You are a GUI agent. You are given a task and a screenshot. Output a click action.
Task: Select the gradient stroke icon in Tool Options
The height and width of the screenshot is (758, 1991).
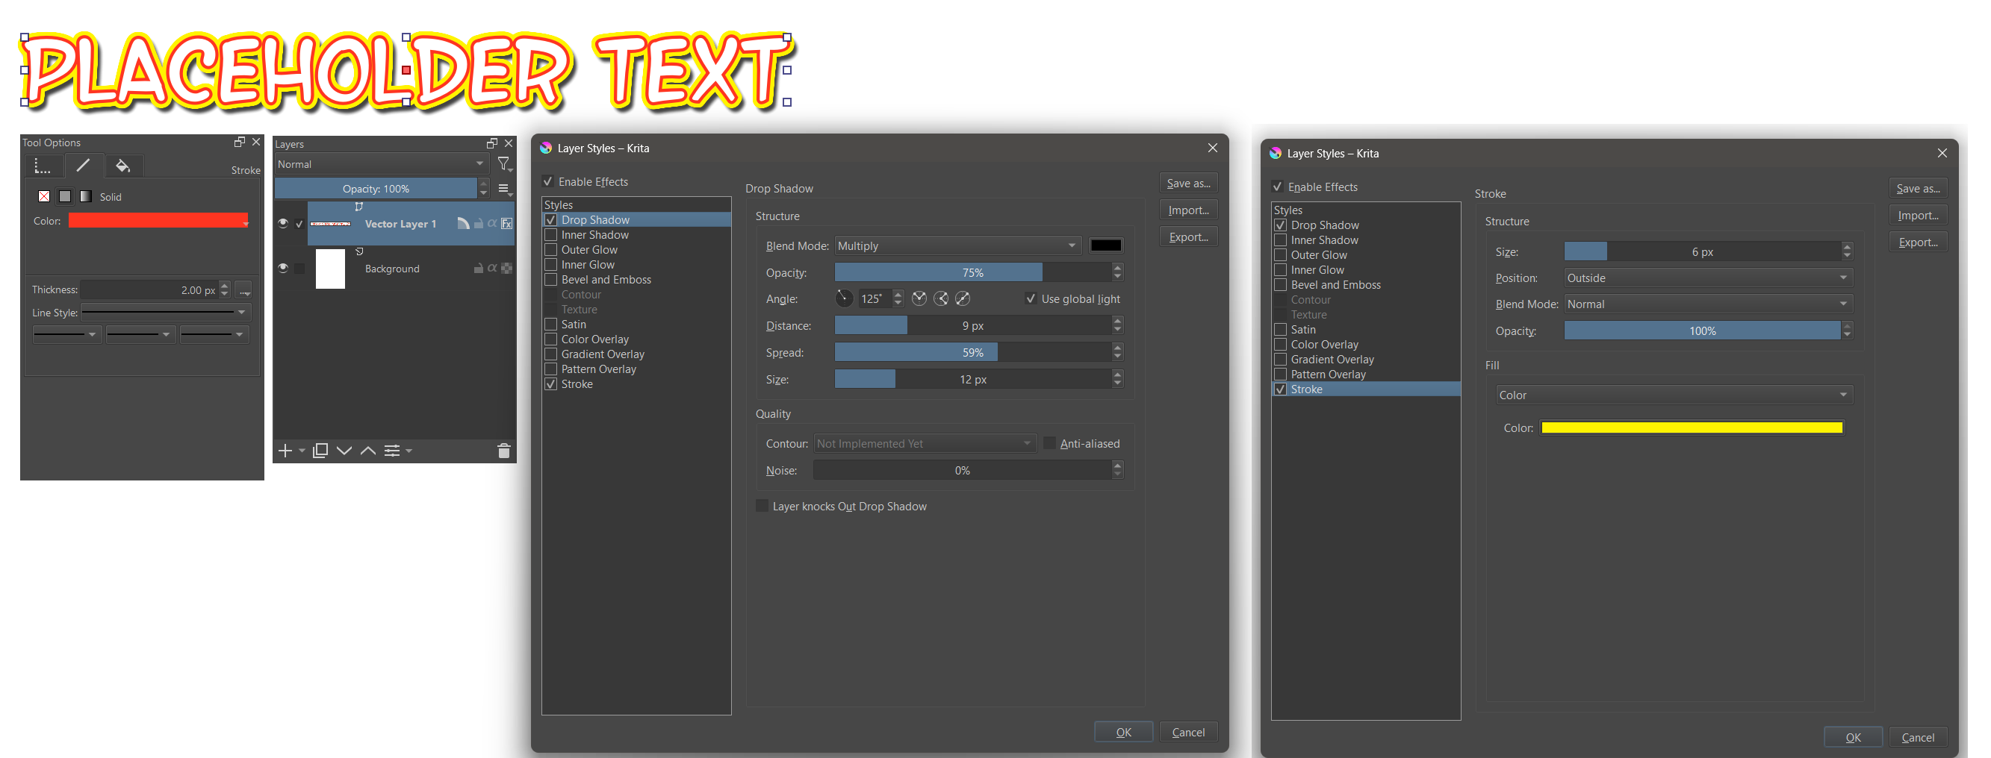coord(86,196)
